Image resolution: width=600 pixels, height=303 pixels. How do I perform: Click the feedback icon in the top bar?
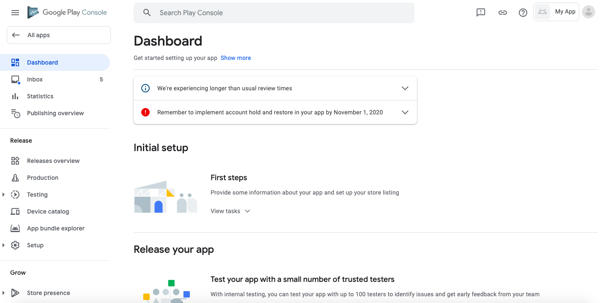tap(481, 13)
